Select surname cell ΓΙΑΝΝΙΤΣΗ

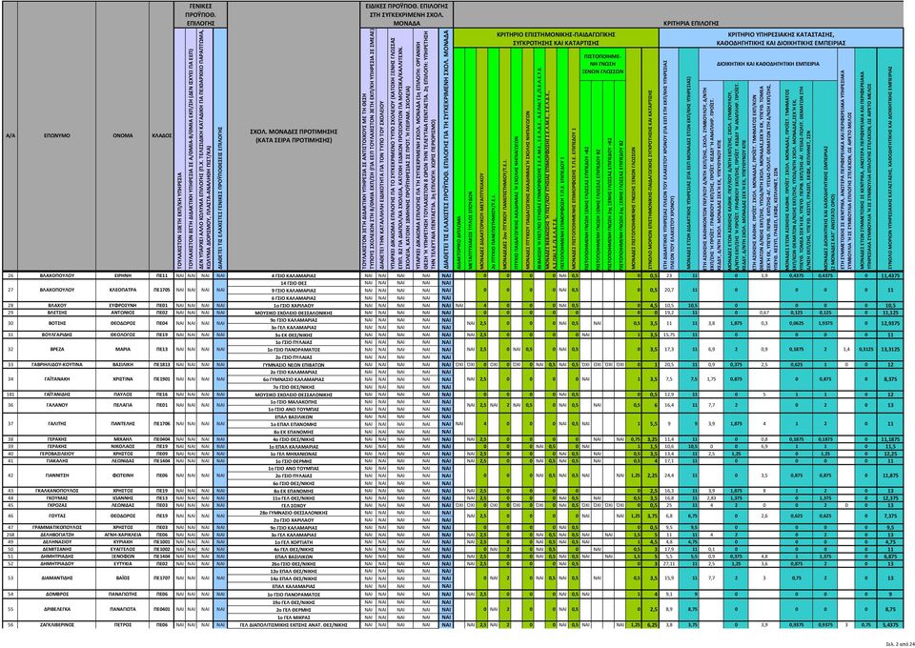[x=56, y=476]
